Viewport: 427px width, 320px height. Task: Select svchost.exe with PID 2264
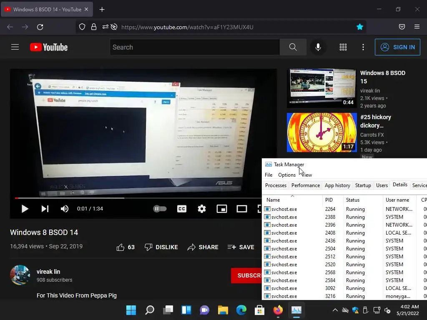pyautogui.click(x=344, y=209)
